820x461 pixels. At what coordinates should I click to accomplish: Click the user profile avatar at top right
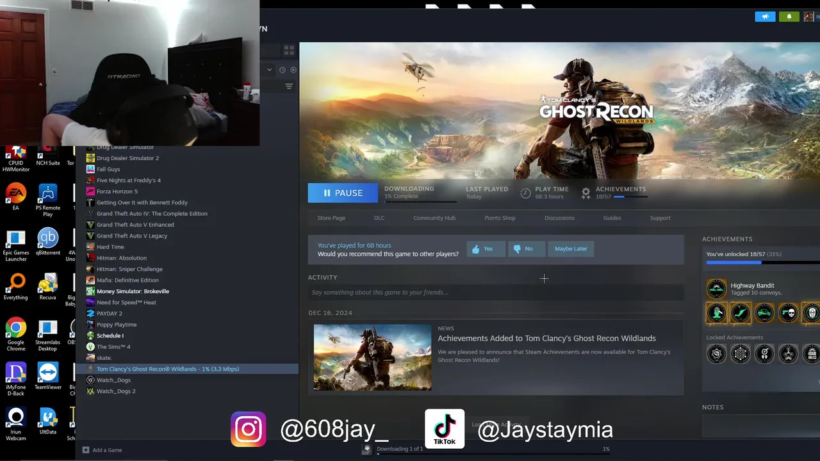click(808, 17)
